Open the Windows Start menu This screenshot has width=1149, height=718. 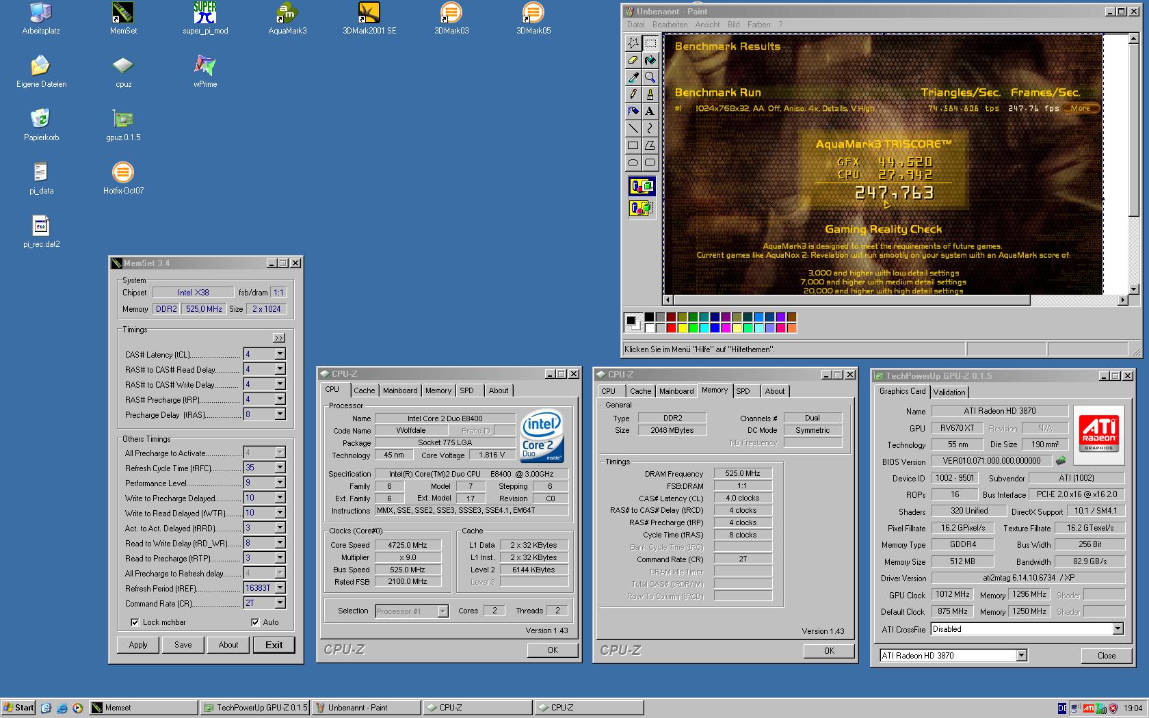tap(18, 708)
